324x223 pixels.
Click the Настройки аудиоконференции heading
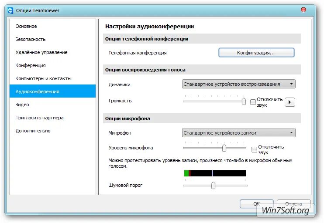(x=150, y=27)
